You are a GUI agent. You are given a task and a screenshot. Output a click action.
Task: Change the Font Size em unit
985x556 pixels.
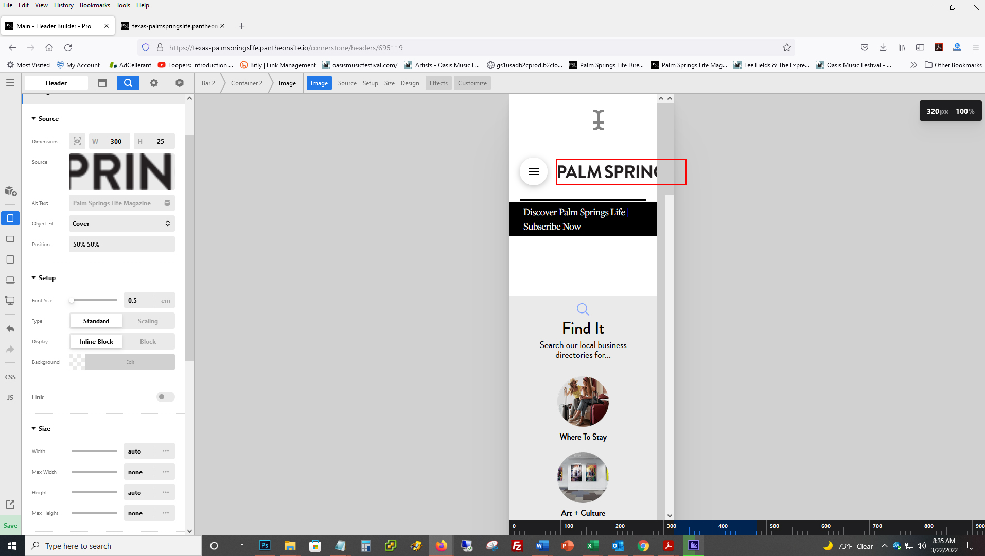pos(166,300)
